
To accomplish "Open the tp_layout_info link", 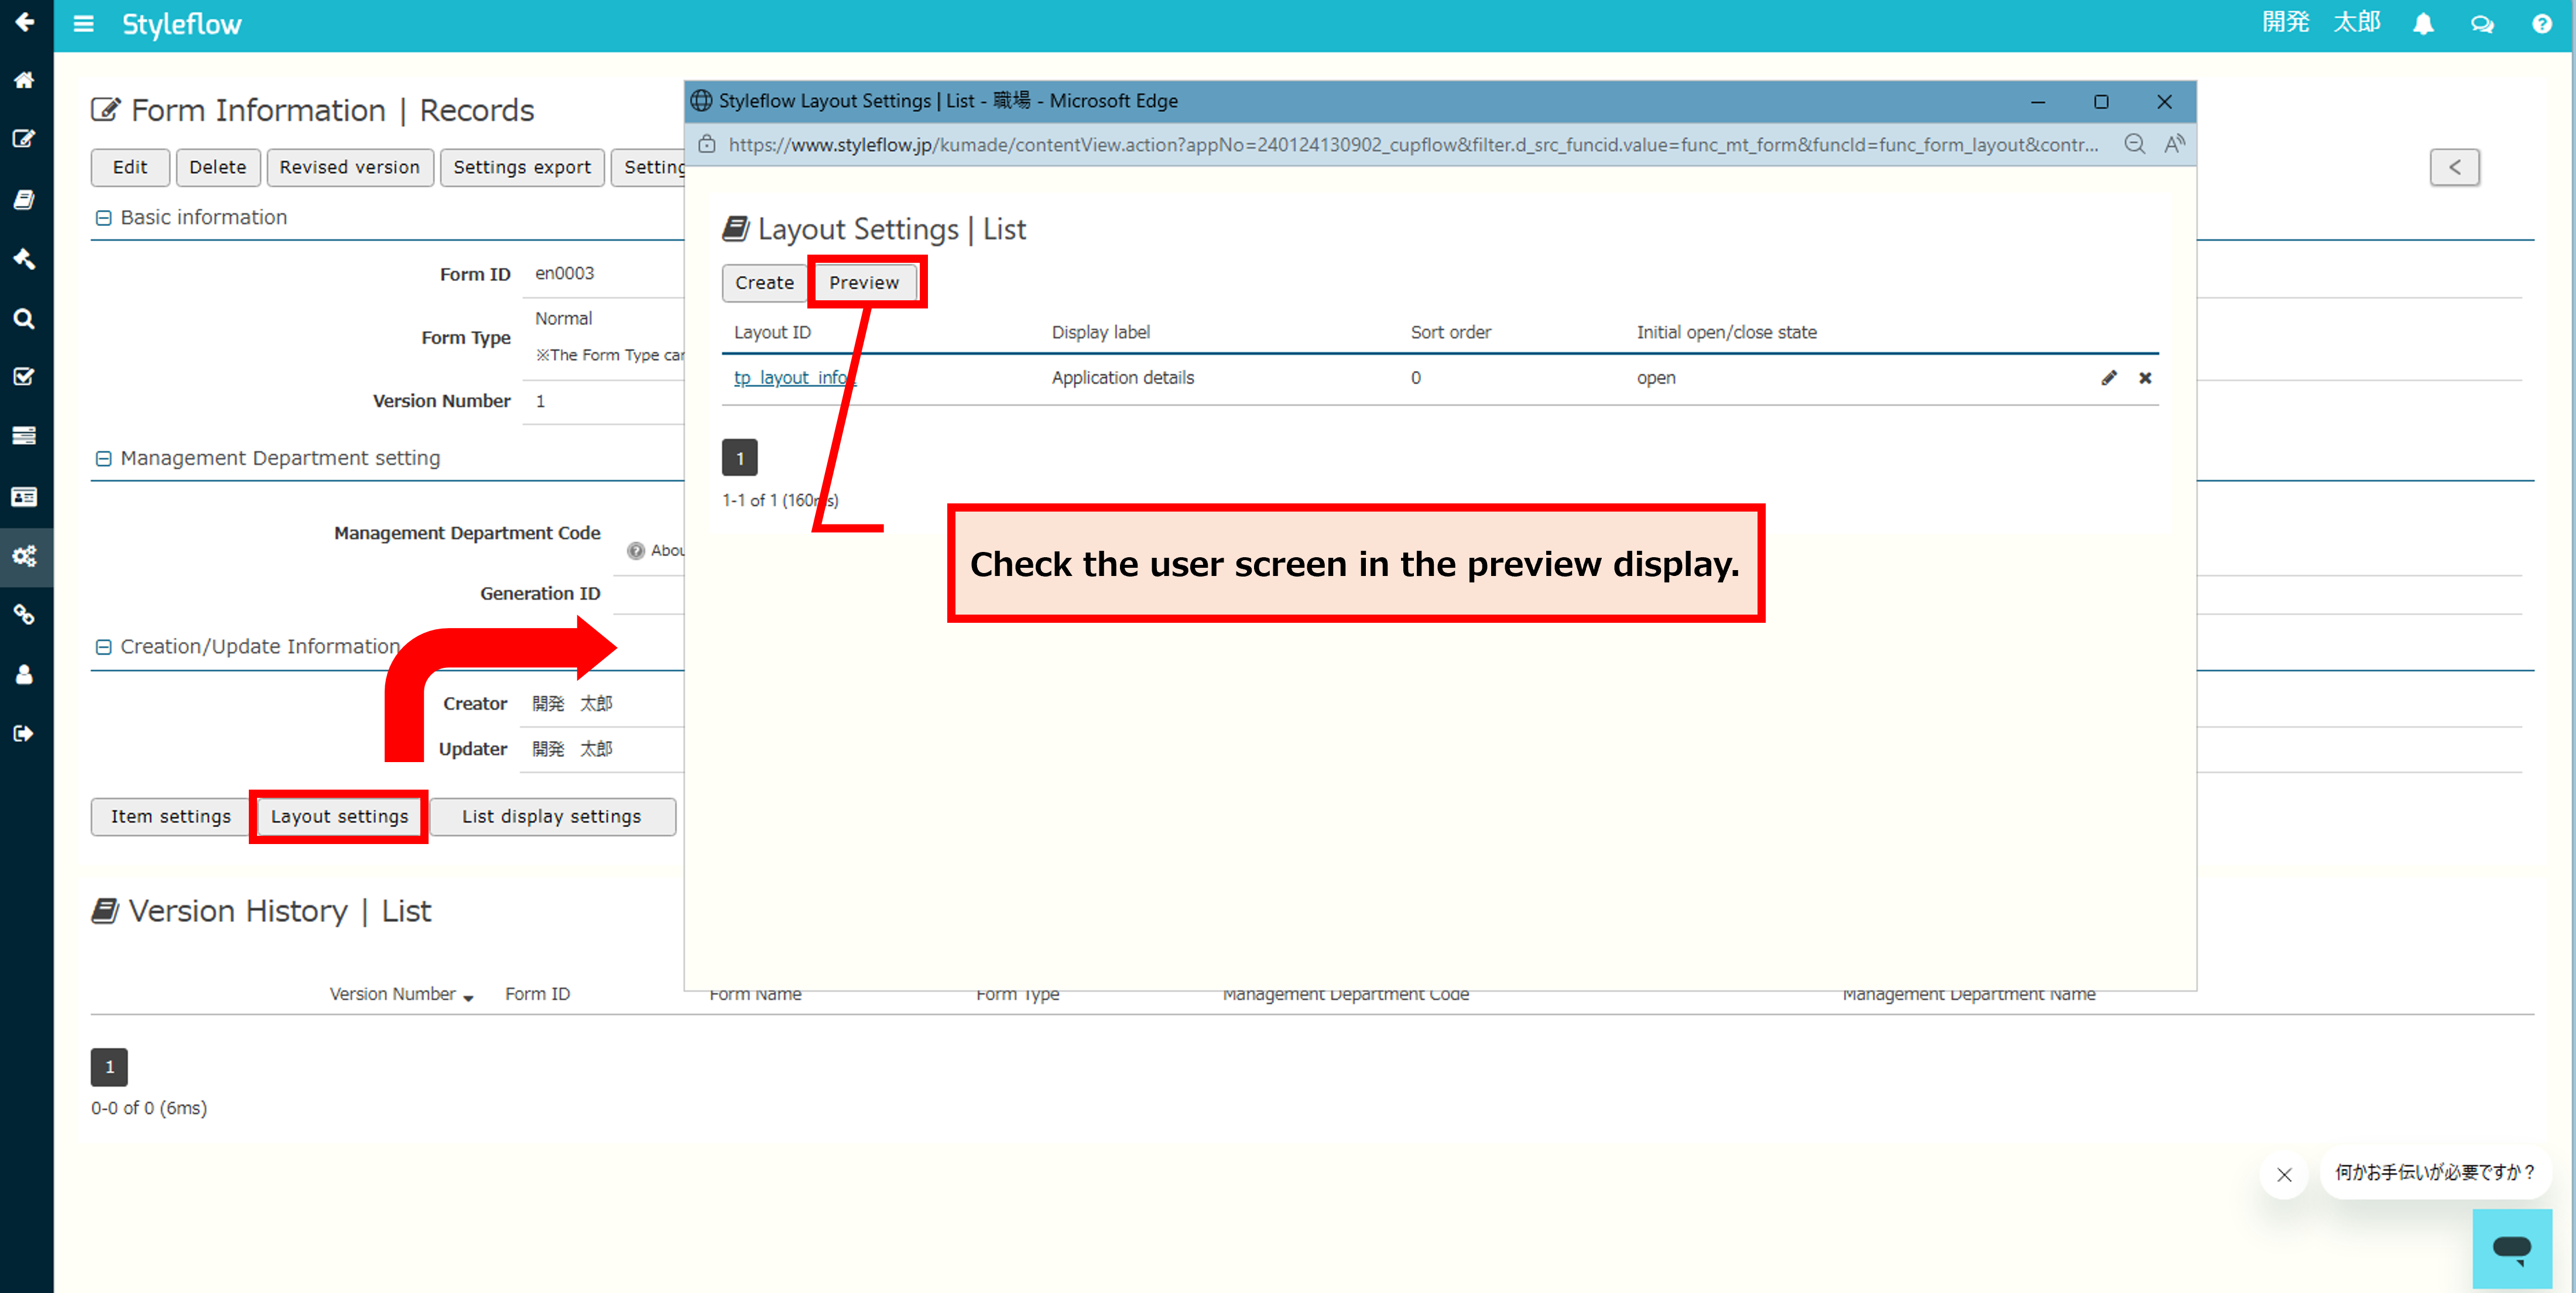I will tap(795, 378).
